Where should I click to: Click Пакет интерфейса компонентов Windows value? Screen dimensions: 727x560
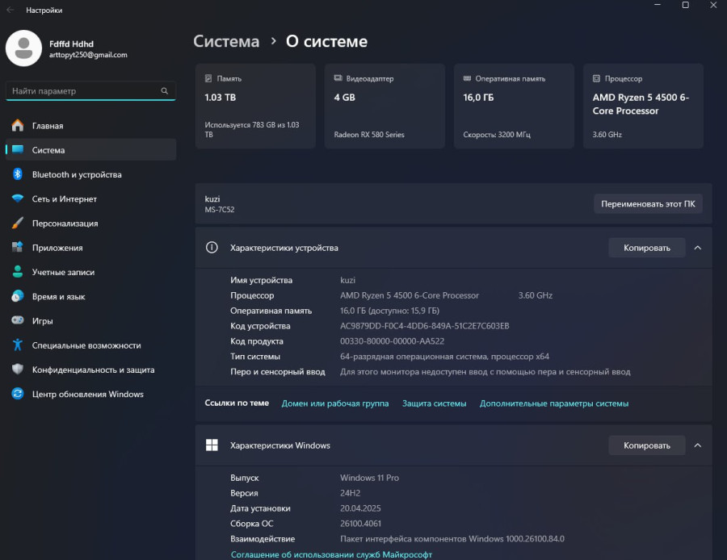pos(452,539)
